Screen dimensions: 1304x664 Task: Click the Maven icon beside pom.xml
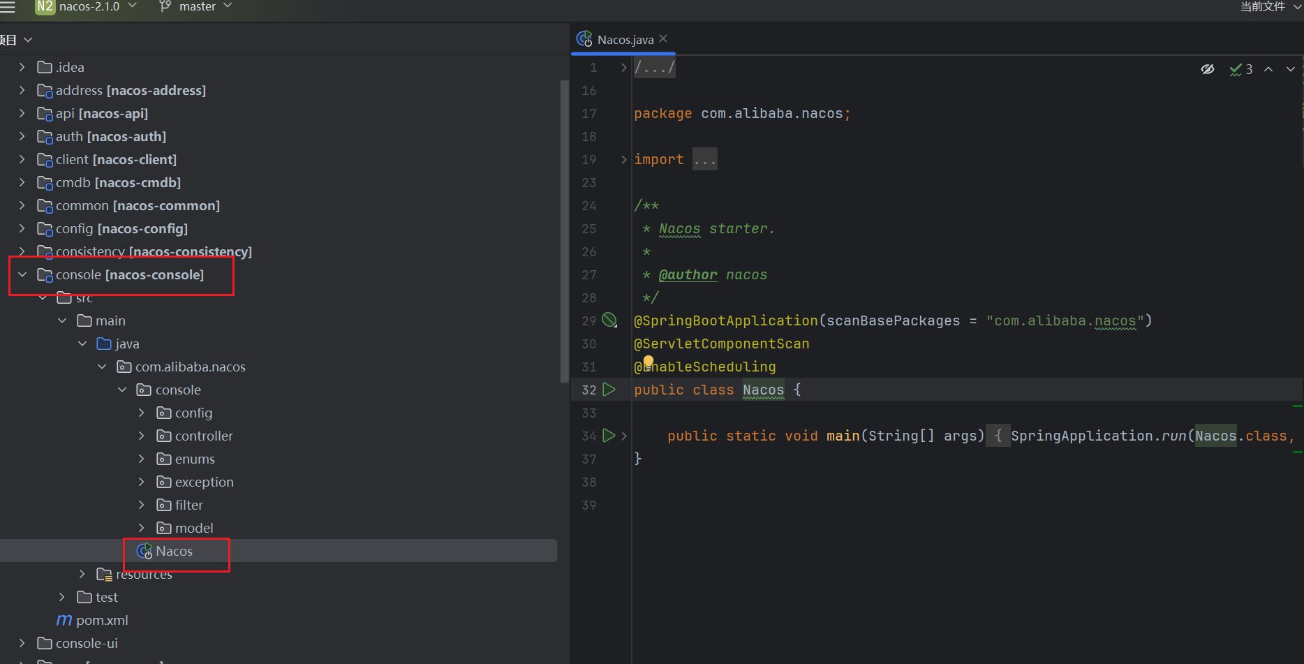click(64, 620)
